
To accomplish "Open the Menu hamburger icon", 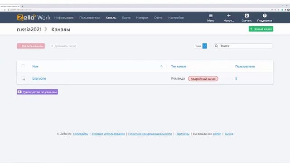I will (211, 16).
